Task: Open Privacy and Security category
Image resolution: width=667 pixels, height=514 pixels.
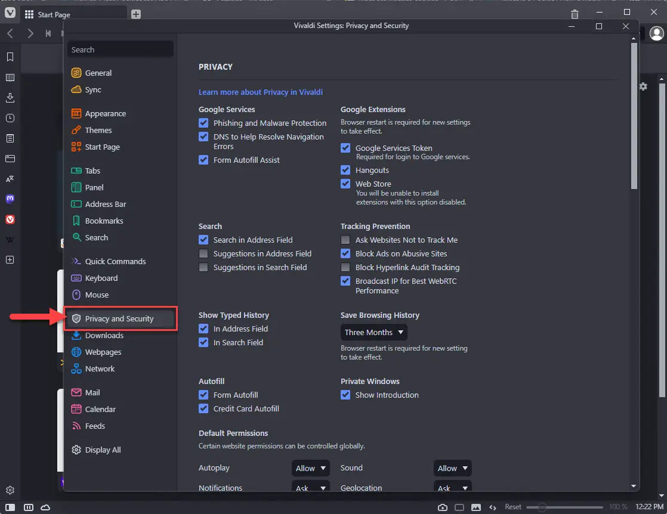Action: pyautogui.click(x=120, y=319)
